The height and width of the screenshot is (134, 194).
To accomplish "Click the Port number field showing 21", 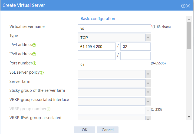I will 114,65.
